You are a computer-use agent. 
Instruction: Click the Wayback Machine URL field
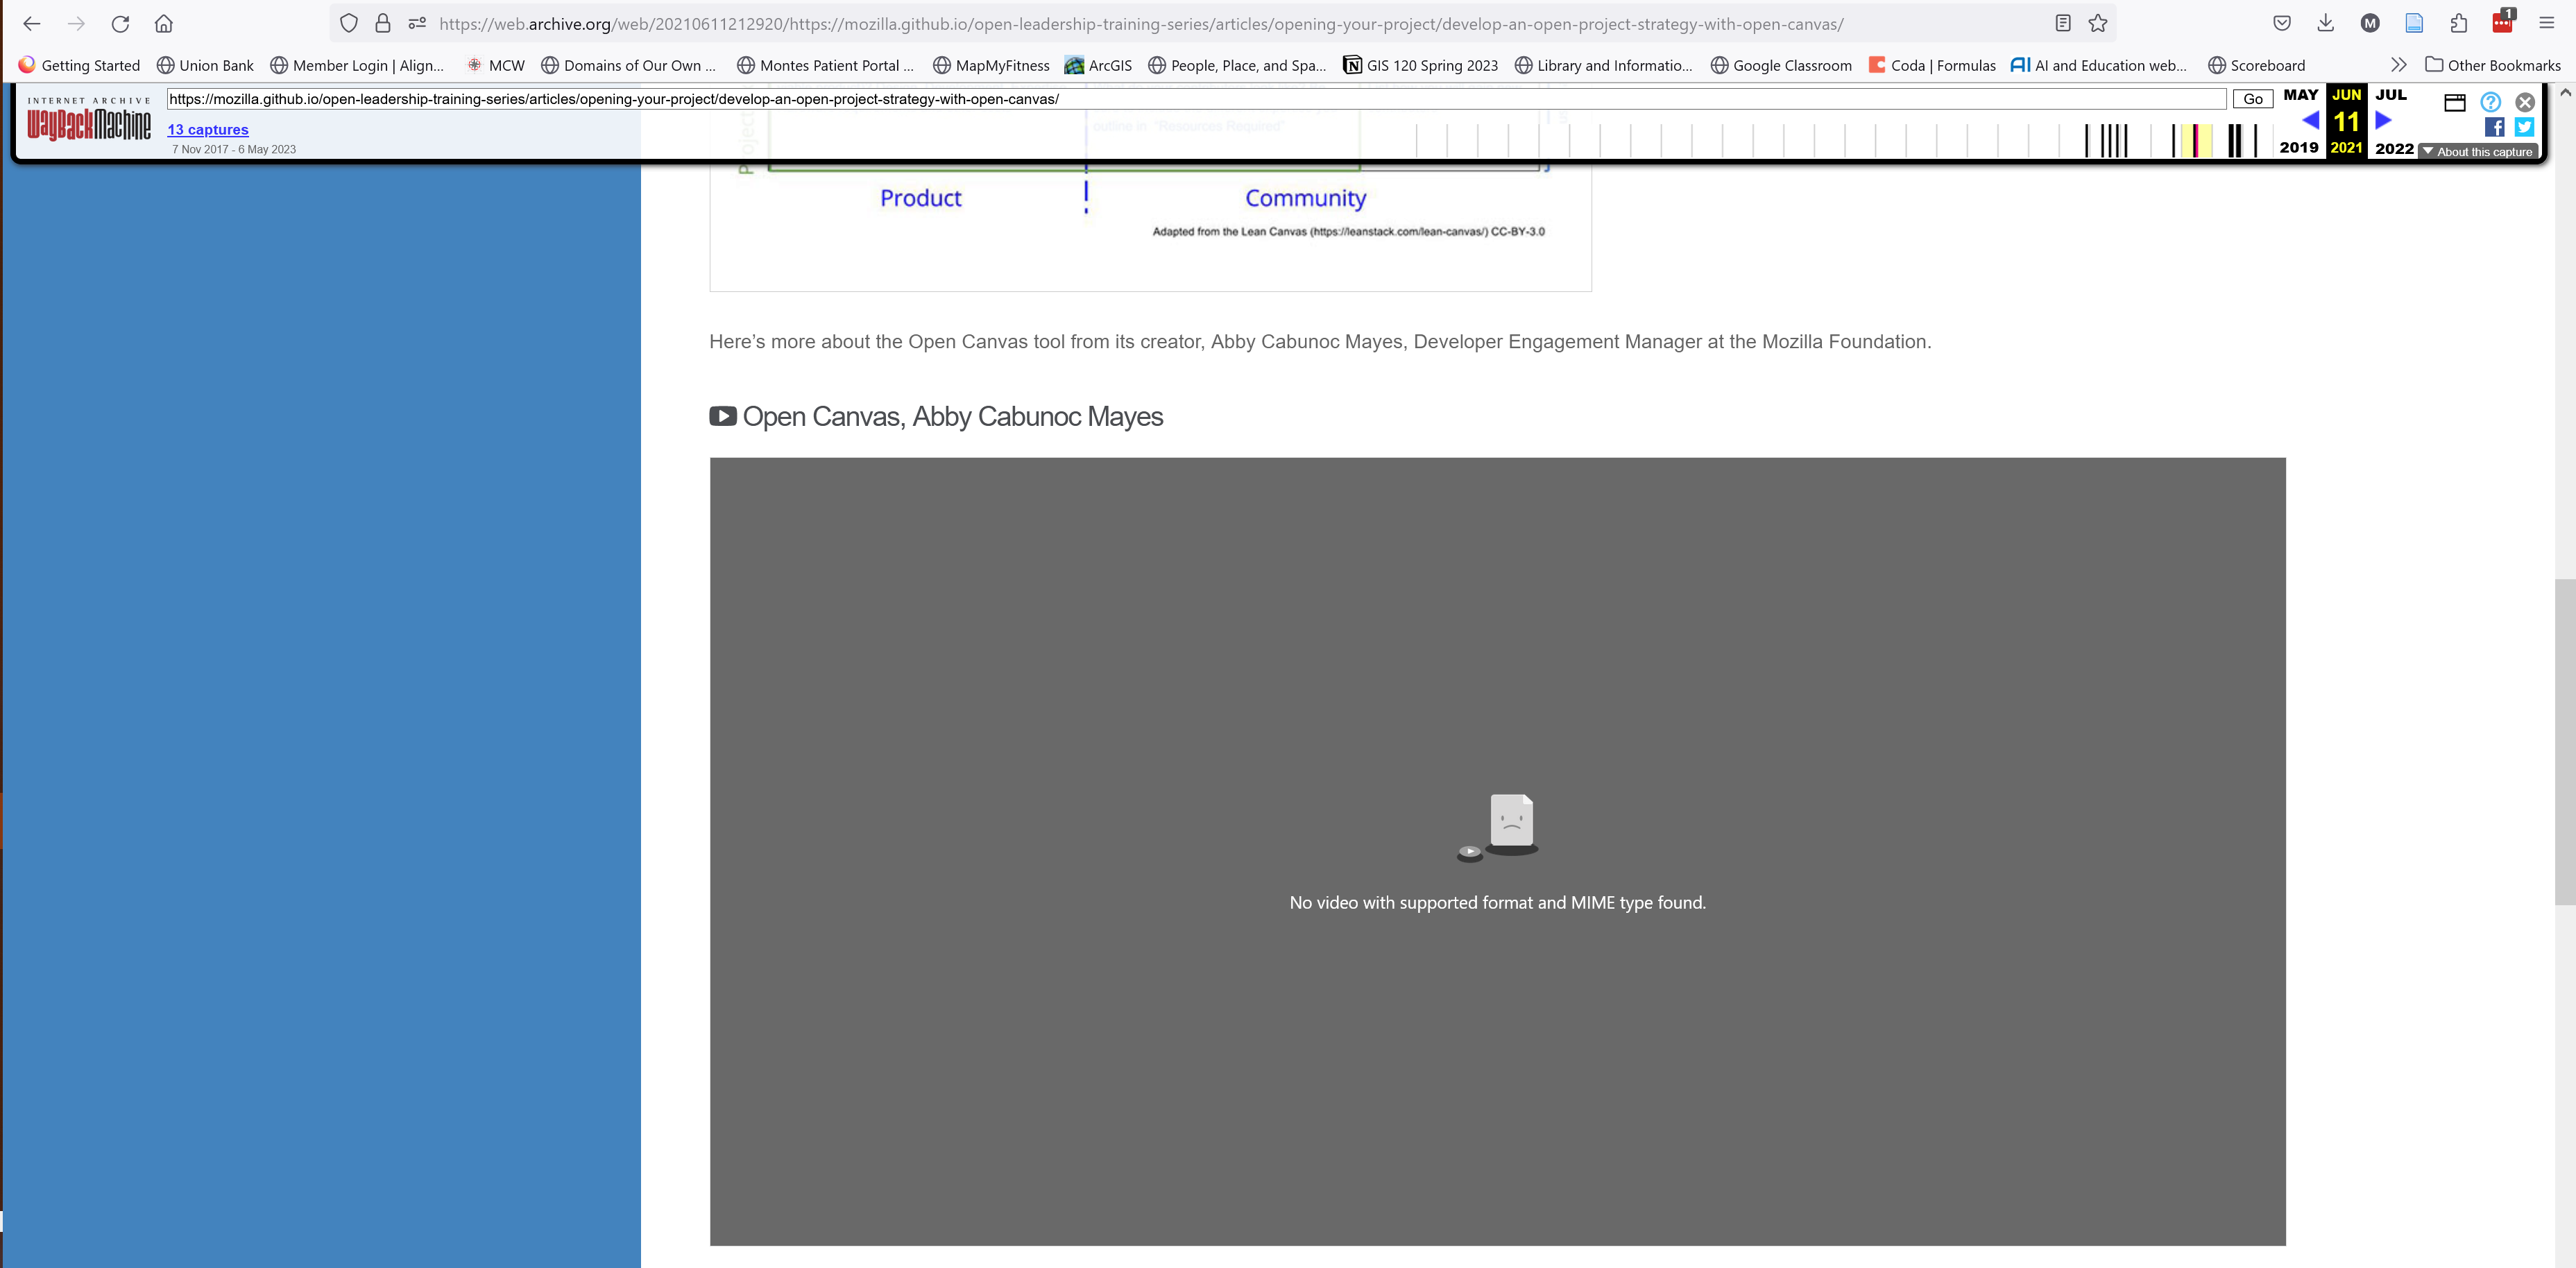click(x=1196, y=99)
